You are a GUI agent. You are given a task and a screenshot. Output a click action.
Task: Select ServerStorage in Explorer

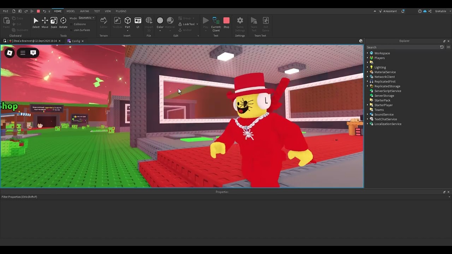click(x=384, y=96)
